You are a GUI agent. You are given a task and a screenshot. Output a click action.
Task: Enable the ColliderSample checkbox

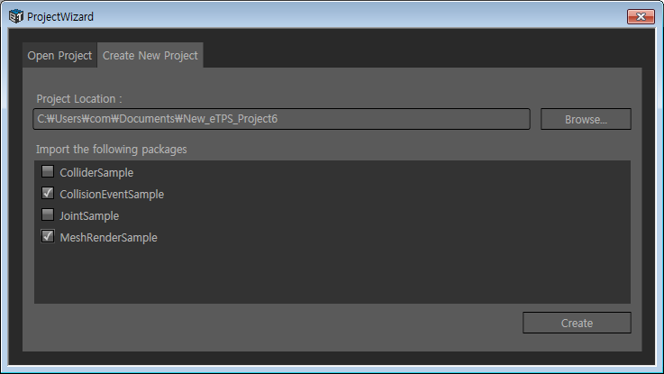coord(48,171)
